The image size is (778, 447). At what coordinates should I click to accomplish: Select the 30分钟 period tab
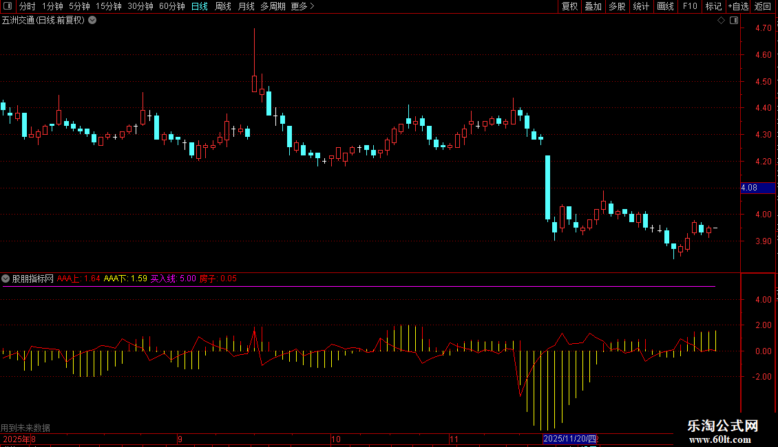point(140,6)
